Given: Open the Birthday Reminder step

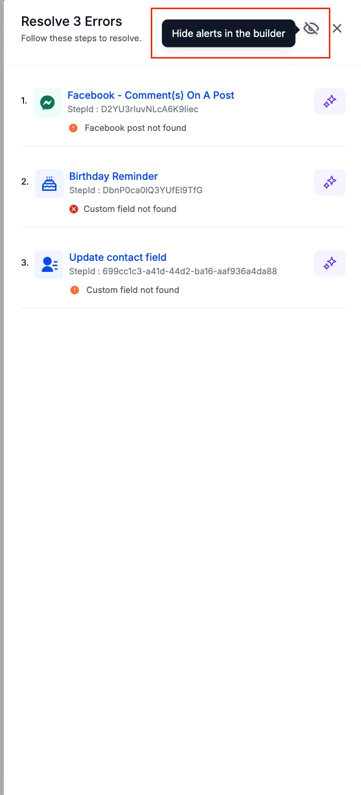Looking at the screenshot, I should [113, 176].
